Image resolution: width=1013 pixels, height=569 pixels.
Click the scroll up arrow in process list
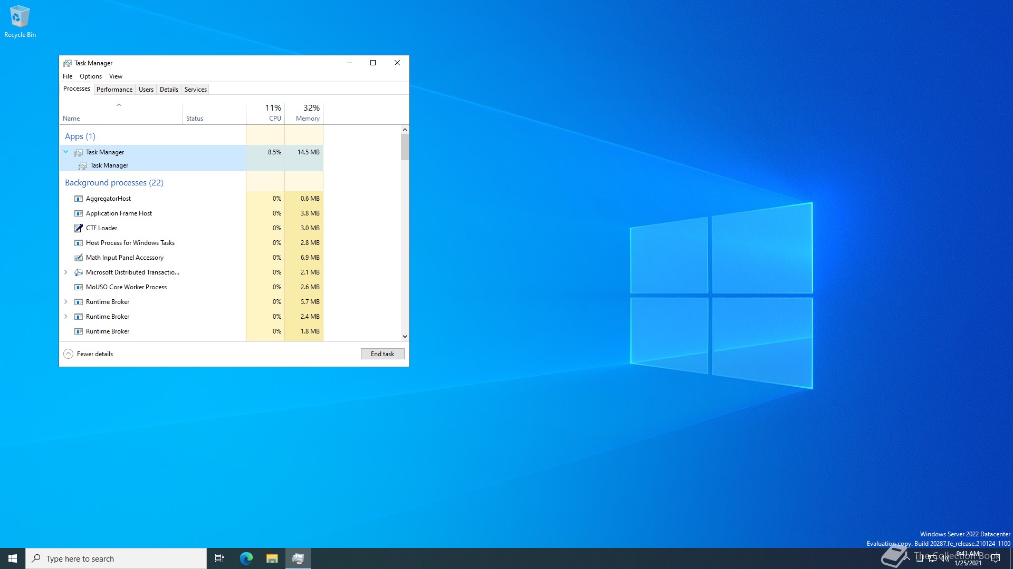coord(405,130)
